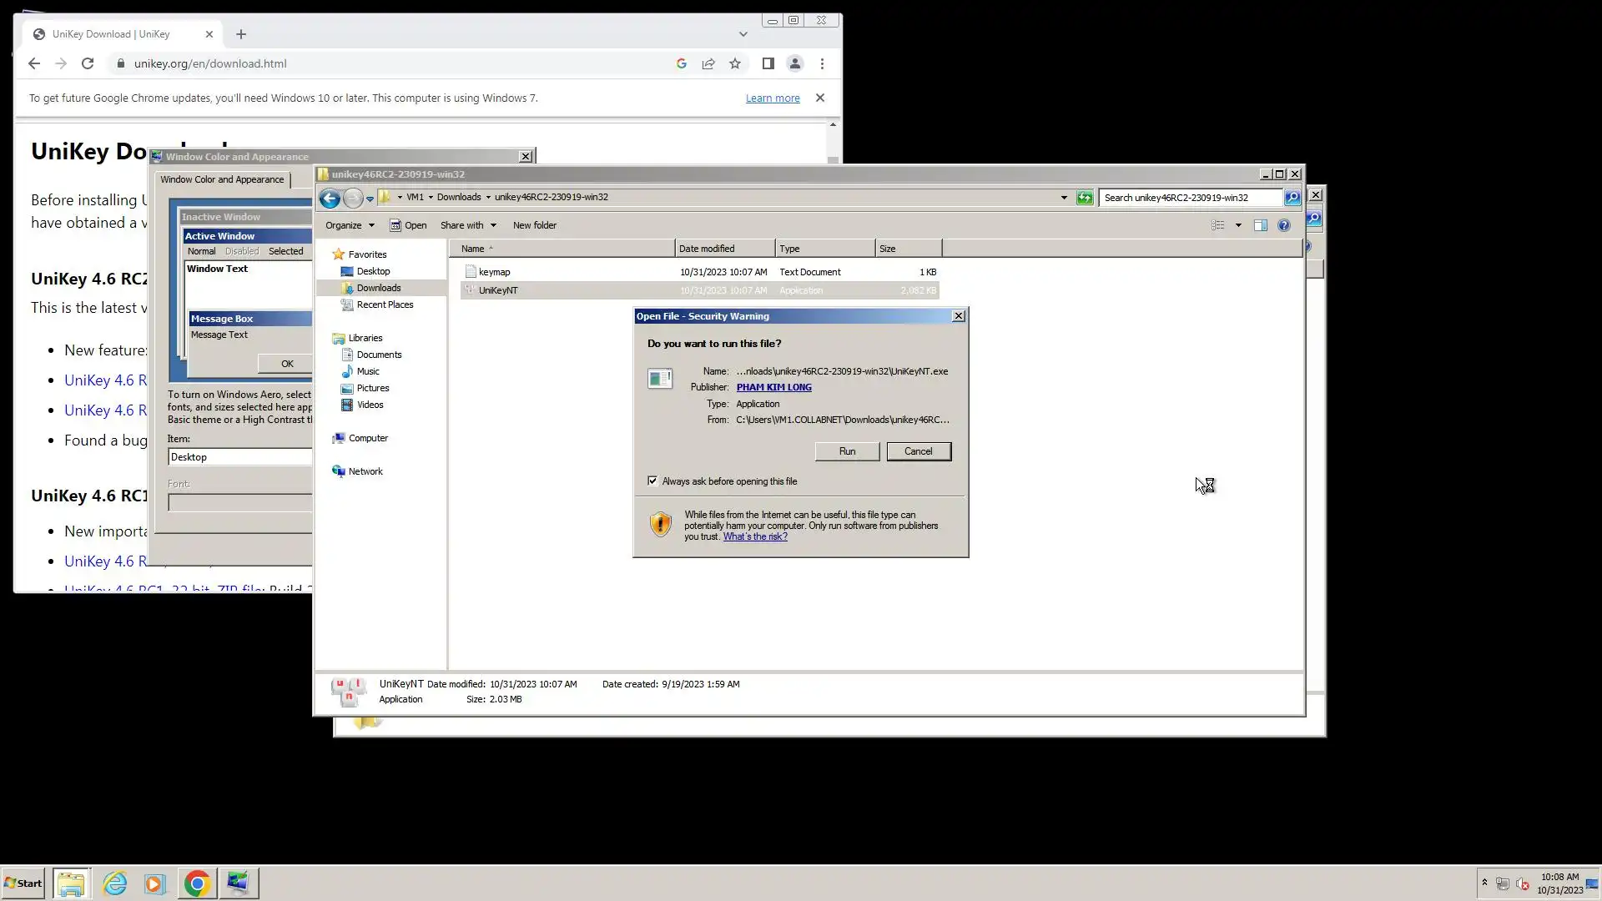This screenshot has height=901, width=1602.
Task: Open the Organize dropdown menu
Action: 350,225
